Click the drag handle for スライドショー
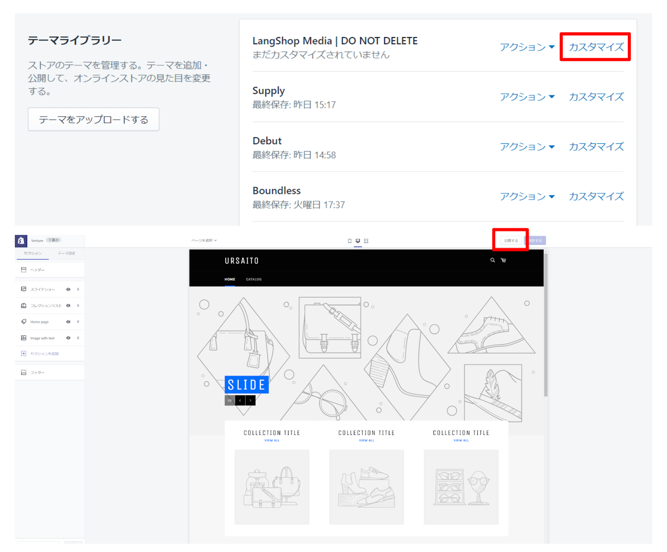Image resolution: width=667 pixels, height=552 pixels. coord(78,289)
